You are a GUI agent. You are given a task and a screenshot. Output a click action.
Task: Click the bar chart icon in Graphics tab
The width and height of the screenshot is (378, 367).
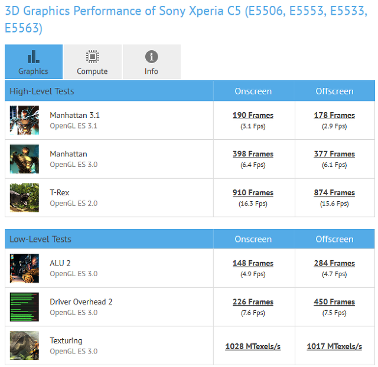coord(34,57)
